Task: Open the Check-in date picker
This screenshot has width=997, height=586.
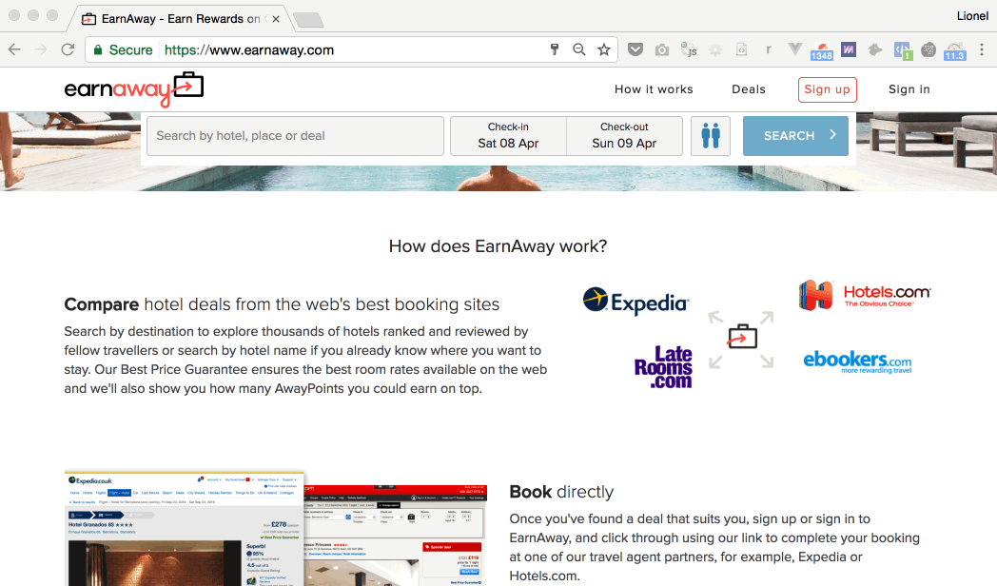Action: coord(508,135)
